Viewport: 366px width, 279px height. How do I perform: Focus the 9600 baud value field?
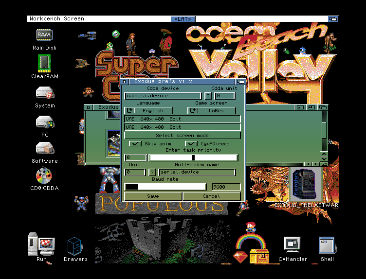pyautogui.click(x=226, y=187)
